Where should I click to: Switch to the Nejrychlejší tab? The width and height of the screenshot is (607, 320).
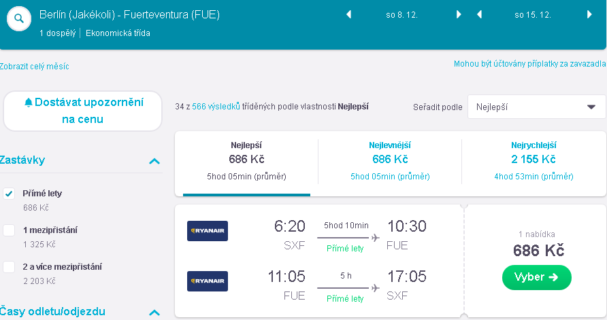pos(534,162)
